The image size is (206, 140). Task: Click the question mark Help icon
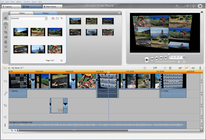187,6
